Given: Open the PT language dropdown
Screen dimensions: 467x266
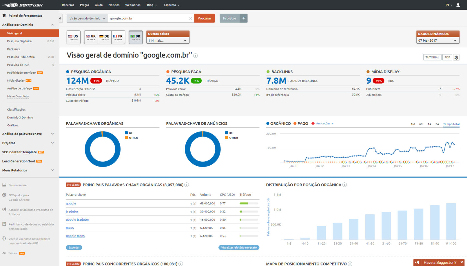Looking at the screenshot, I should click(x=449, y=5).
